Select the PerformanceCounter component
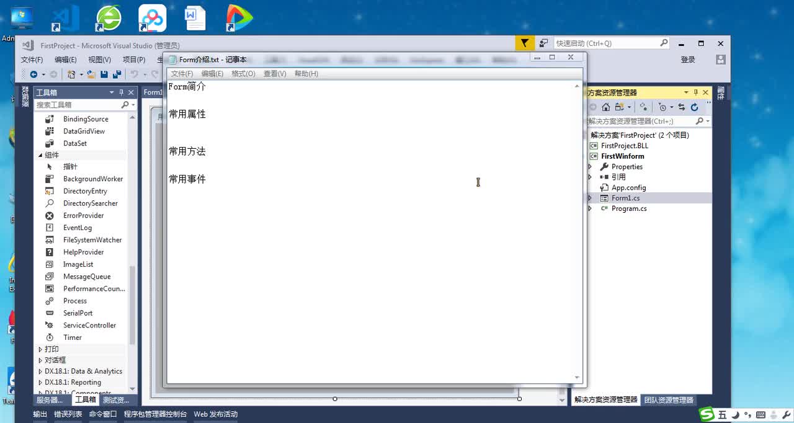 point(94,288)
